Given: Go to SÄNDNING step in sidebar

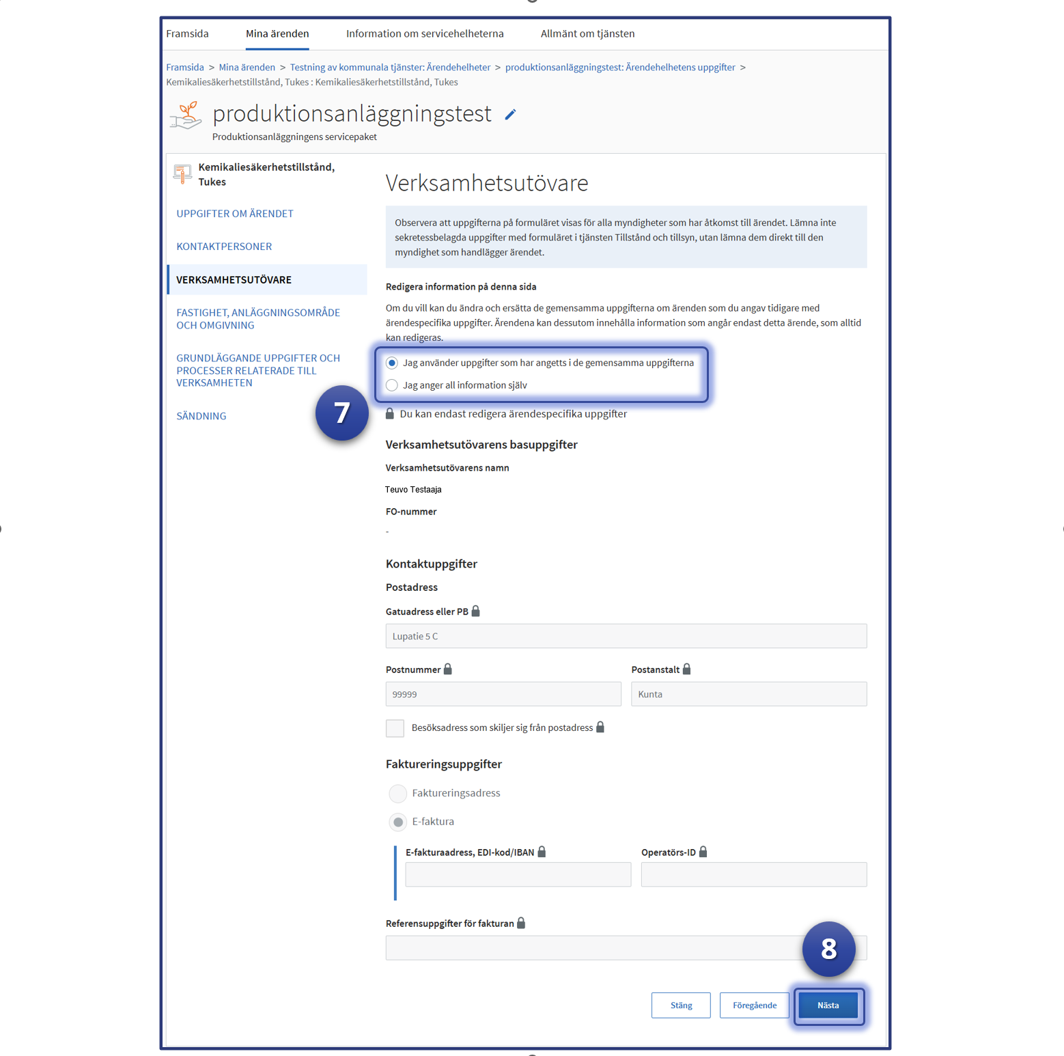Looking at the screenshot, I should (x=201, y=416).
